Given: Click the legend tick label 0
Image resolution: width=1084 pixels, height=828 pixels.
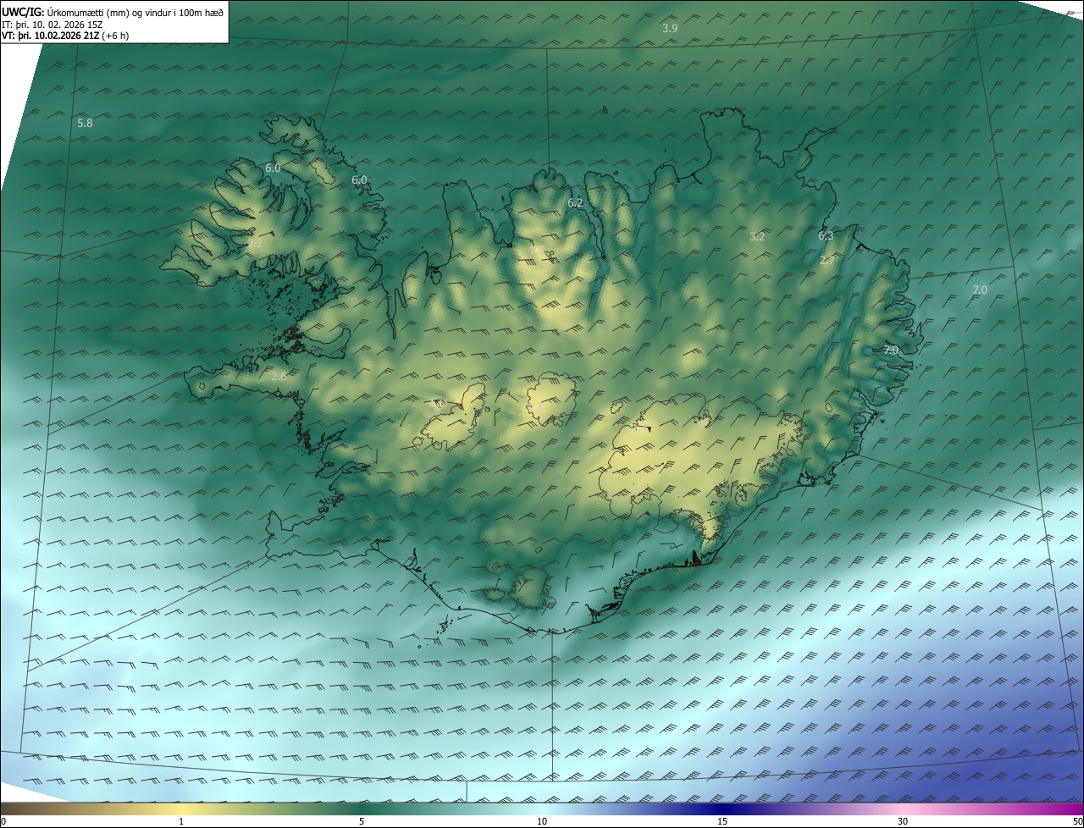Looking at the screenshot, I should pyautogui.click(x=3, y=821).
